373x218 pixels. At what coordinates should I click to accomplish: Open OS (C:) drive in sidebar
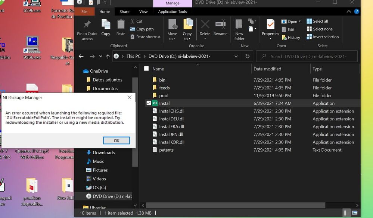(99, 187)
